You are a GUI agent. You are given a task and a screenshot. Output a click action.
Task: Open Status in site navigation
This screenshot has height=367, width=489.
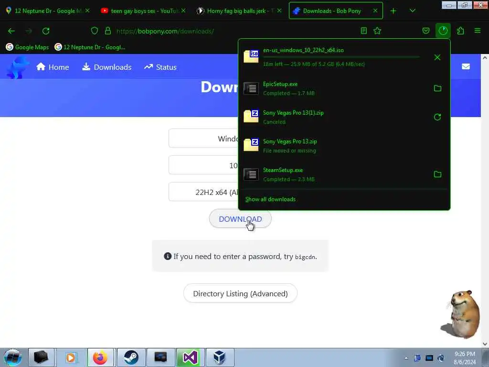click(x=160, y=67)
